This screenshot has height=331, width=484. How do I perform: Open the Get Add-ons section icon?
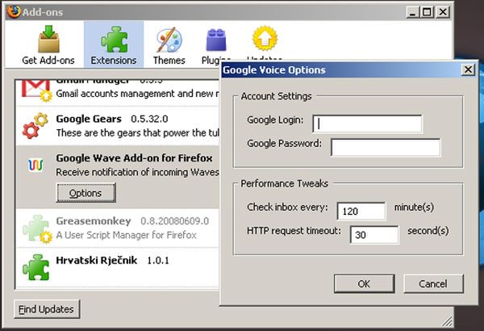(x=48, y=40)
